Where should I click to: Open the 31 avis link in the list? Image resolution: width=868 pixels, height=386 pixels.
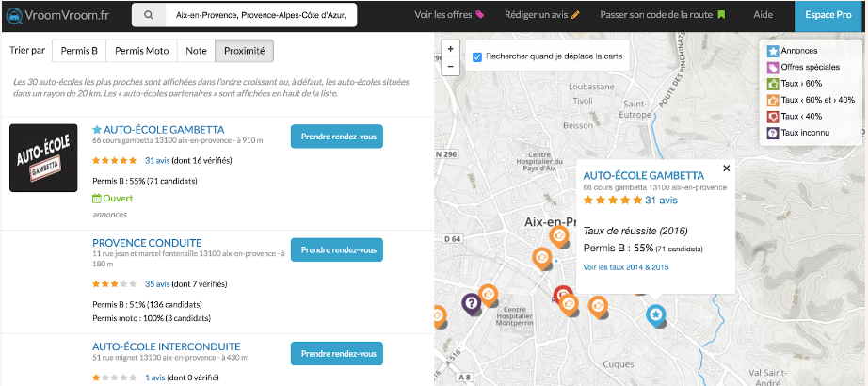(x=157, y=161)
